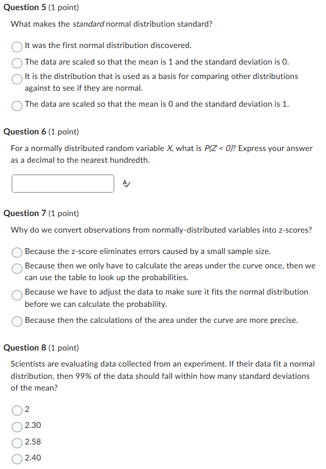Select answer '2' for Question 8
Image resolution: width=326 pixels, height=469 pixels.
point(17,411)
